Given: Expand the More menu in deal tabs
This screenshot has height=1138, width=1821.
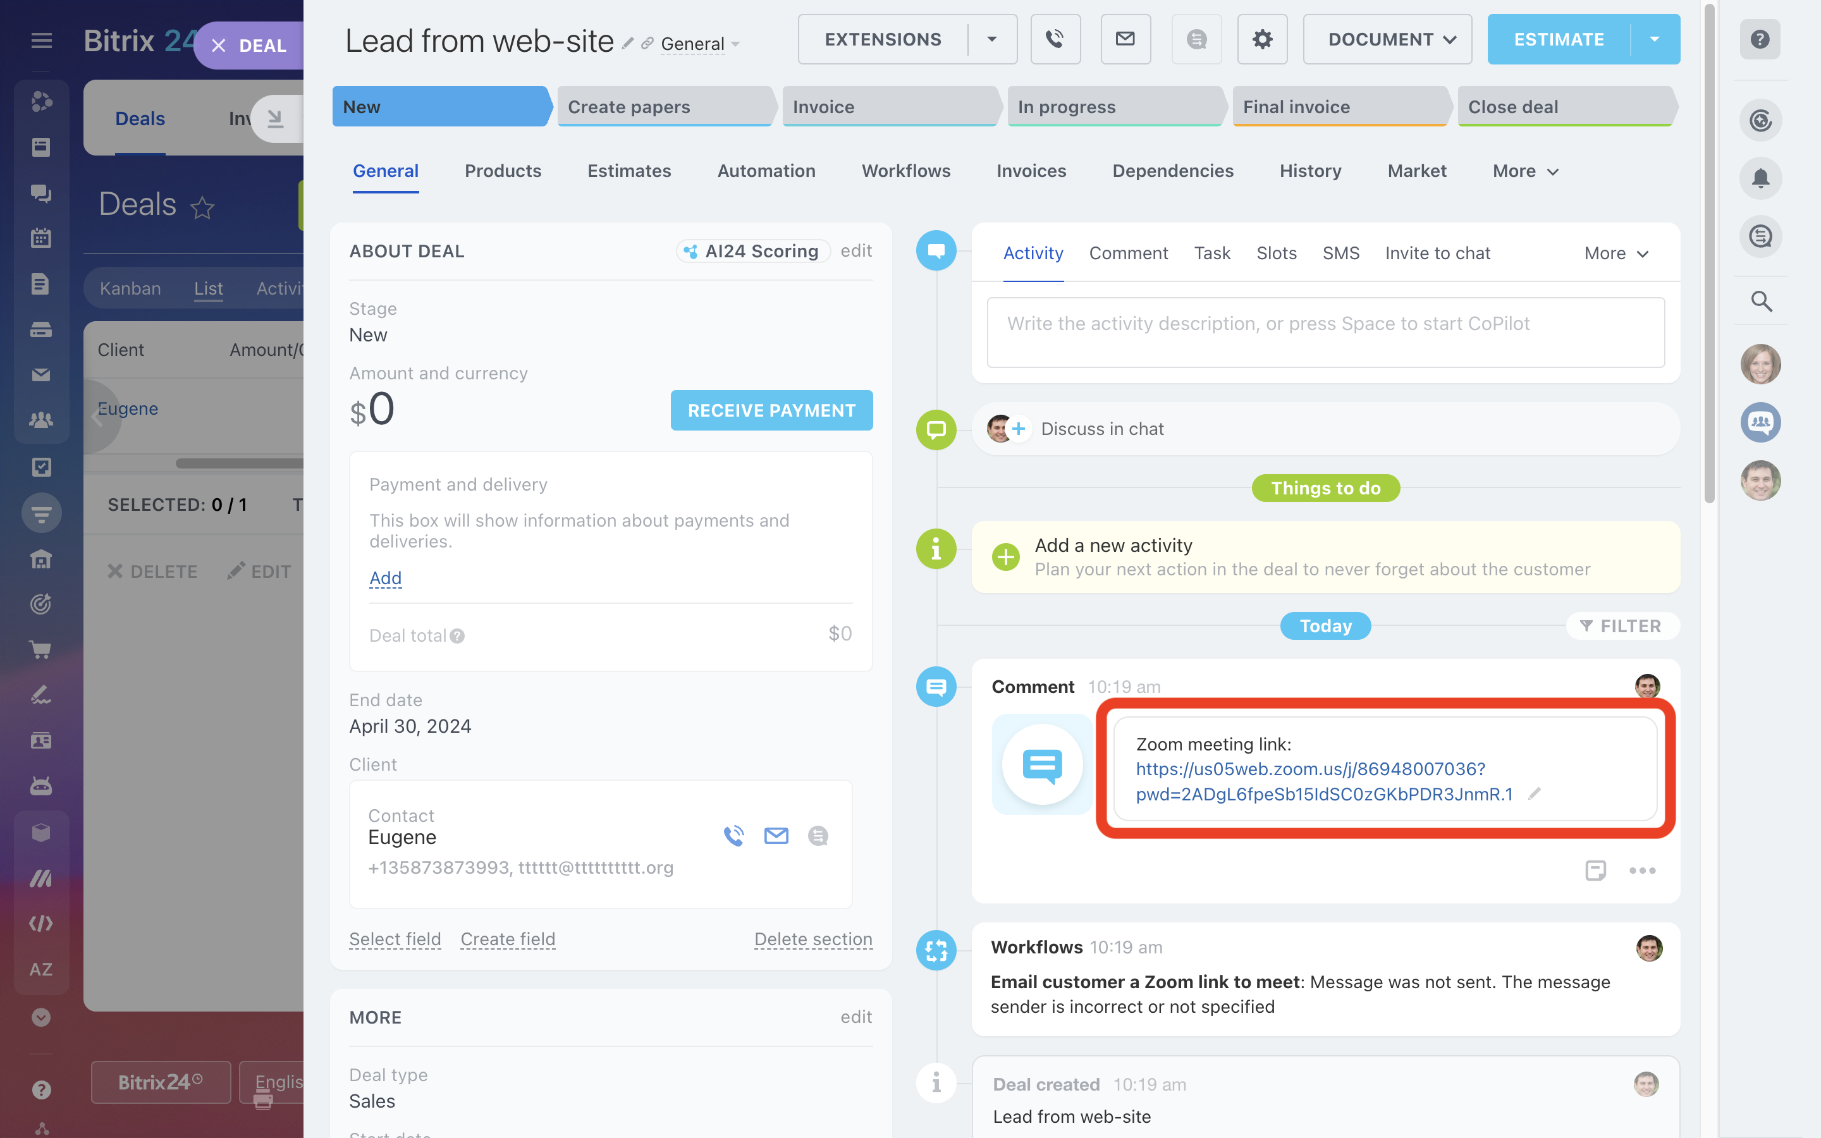Looking at the screenshot, I should (x=1524, y=171).
